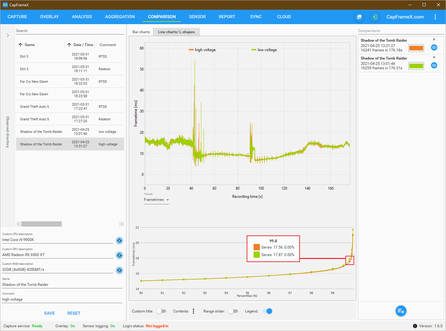Clear all comparisons with the round blue button
Viewport: 446px width, 331px height.
click(x=401, y=311)
